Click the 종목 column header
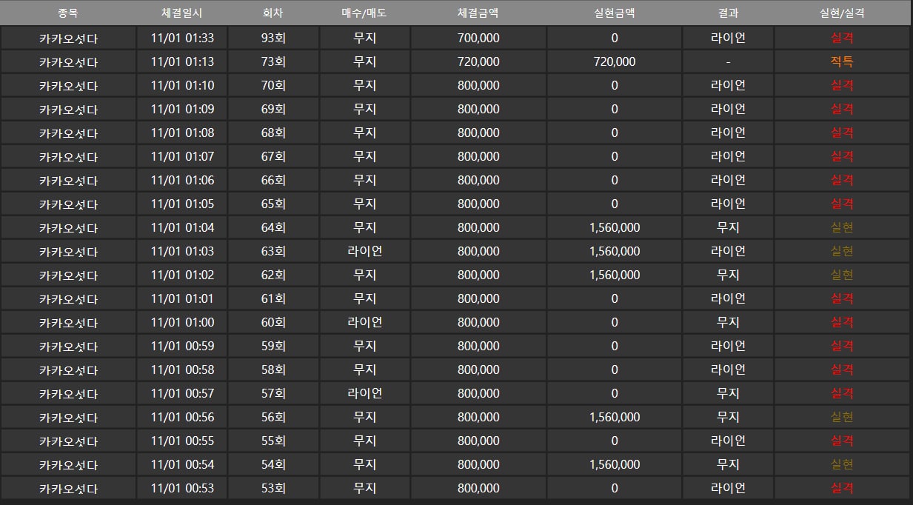Viewport: 913px width, 505px height. 68,13
